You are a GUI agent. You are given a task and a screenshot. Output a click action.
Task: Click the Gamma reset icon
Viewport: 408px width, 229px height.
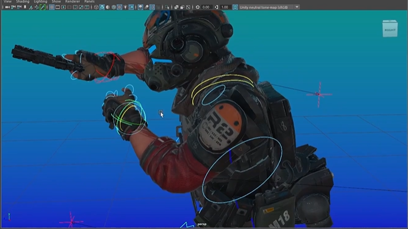[x=217, y=7]
